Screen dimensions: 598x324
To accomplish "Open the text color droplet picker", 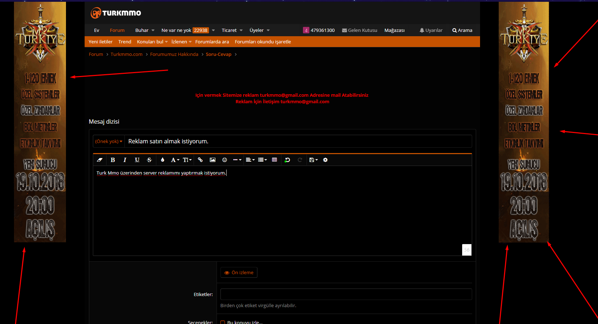I will coord(162,160).
